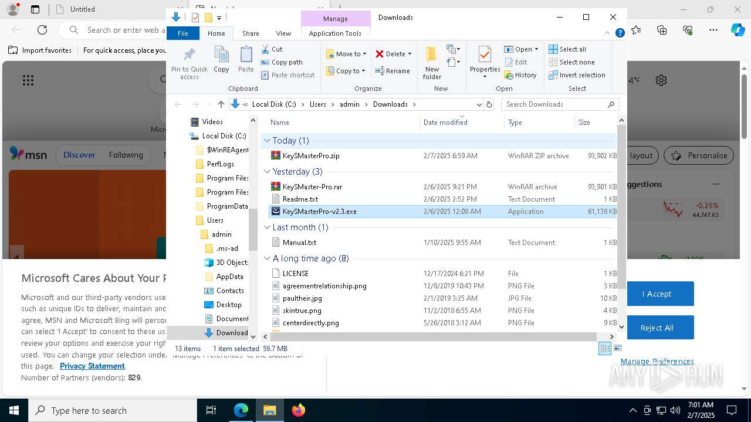The image size is (751, 422).
Task: Open the MSN Following tab
Action: [x=126, y=155]
